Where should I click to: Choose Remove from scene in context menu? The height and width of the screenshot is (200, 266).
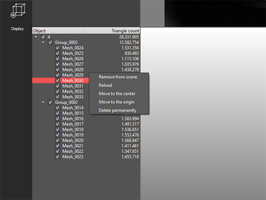117,77
